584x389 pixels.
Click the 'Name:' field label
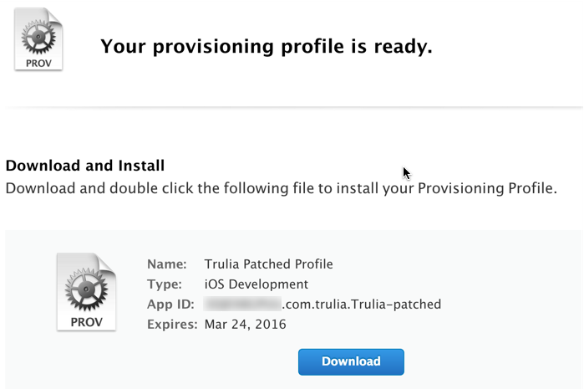[x=167, y=264]
